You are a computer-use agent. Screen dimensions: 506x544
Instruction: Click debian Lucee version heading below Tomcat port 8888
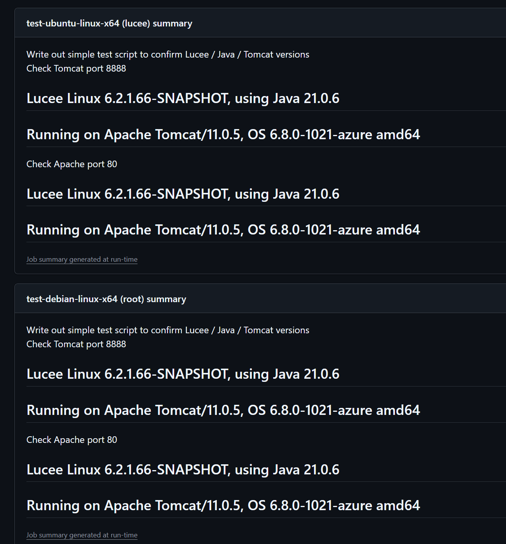(x=183, y=374)
